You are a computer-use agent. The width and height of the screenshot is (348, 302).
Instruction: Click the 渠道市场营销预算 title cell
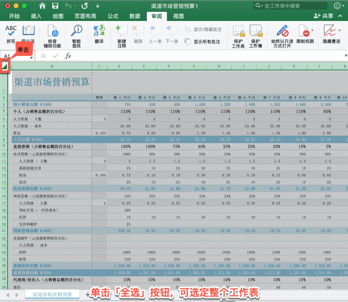[x=52, y=82]
